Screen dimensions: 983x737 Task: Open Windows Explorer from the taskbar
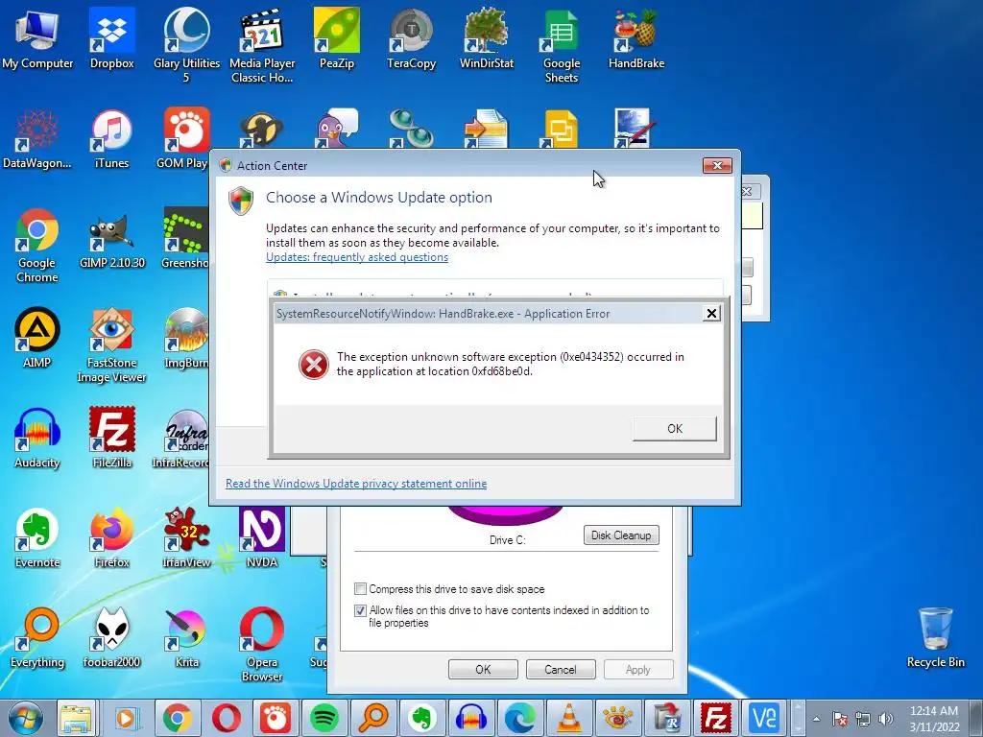click(77, 718)
